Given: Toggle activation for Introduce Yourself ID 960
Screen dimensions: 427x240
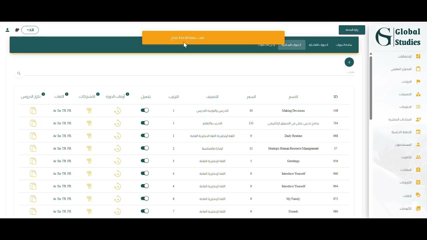Looking at the screenshot, I should (x=145, y=173).
